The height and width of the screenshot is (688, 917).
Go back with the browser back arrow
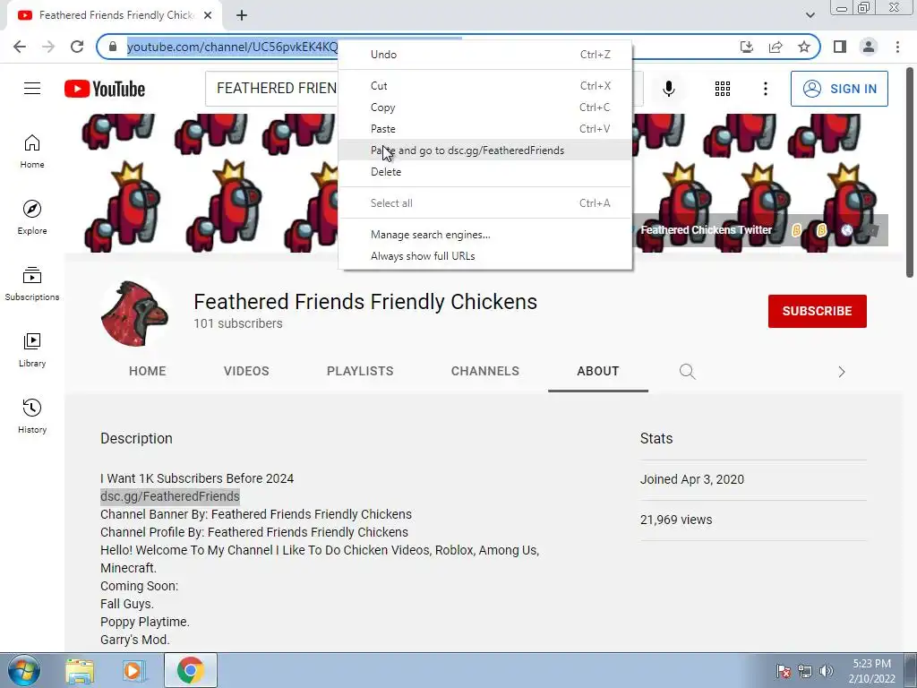(20, 47)
